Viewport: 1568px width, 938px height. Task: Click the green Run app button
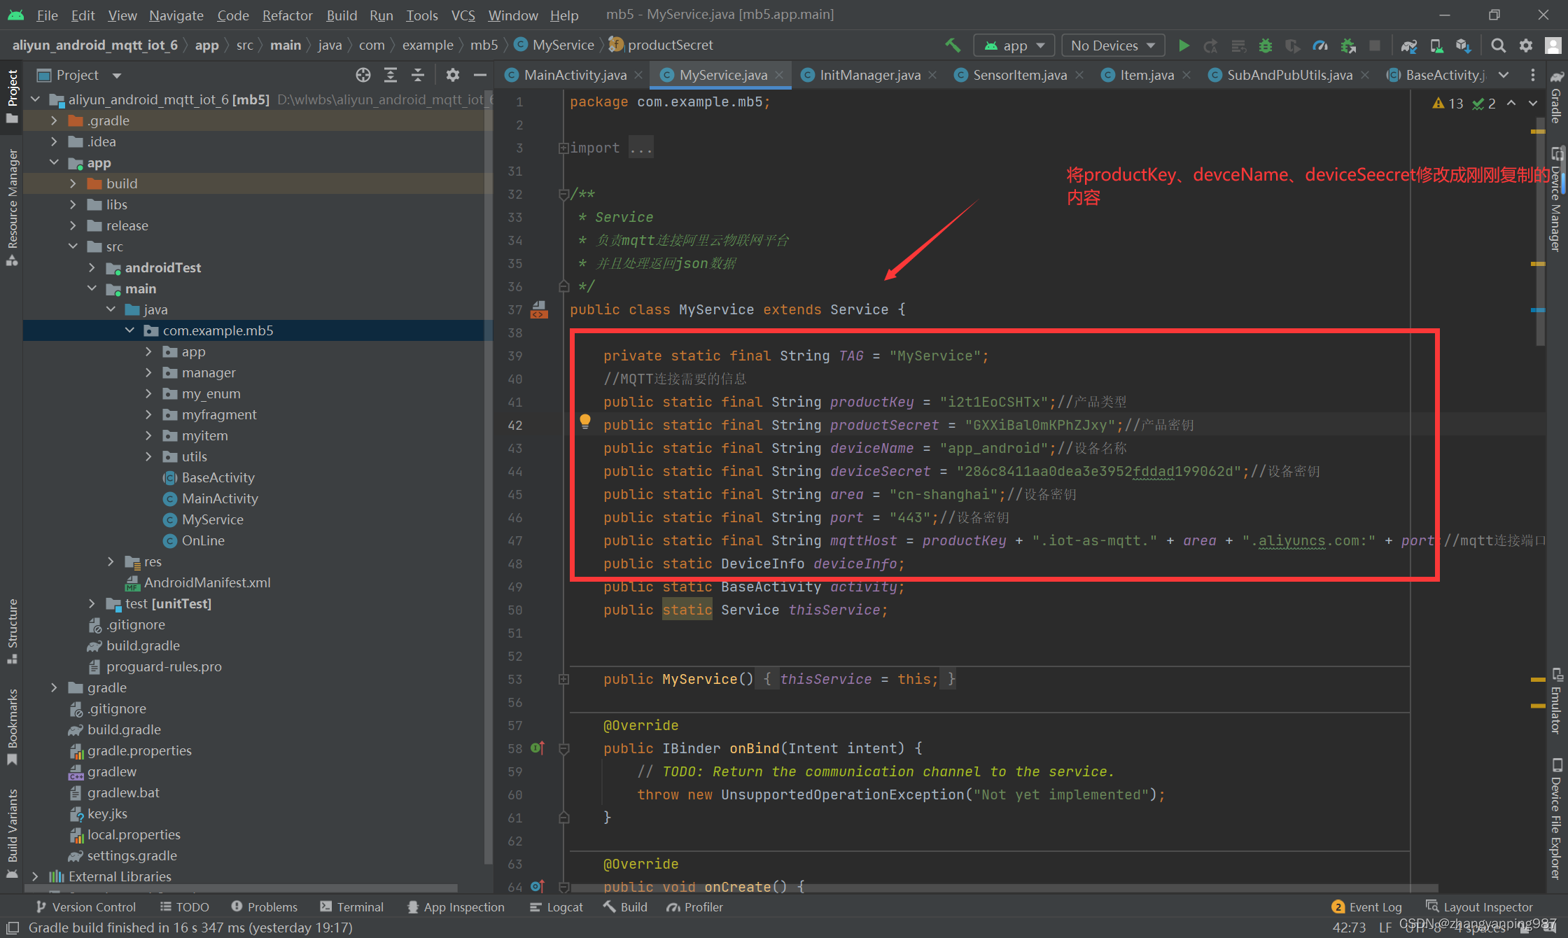[x=1184, y=45]
